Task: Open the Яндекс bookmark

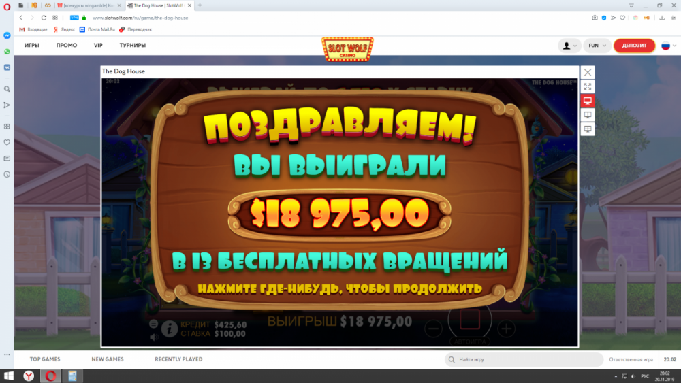Action: coord(64,29)
